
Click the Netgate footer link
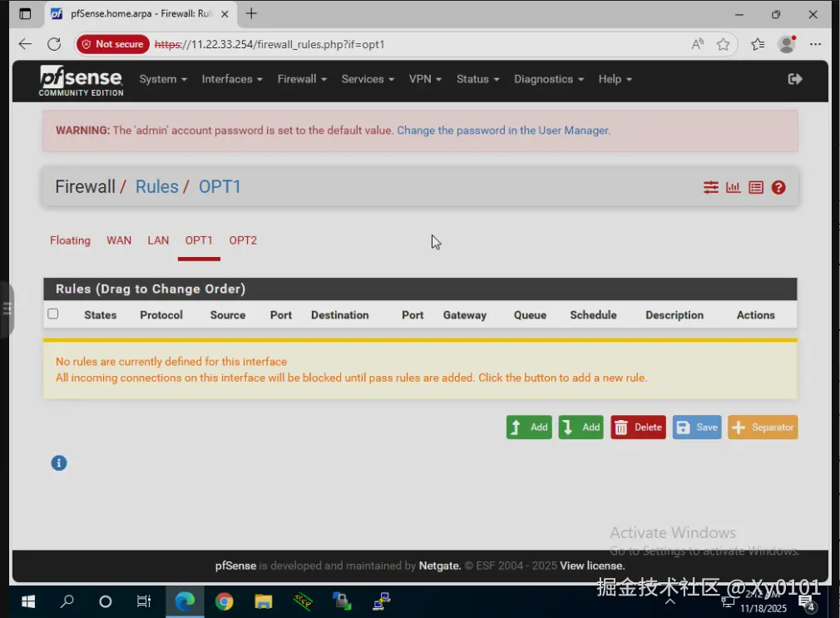[x=439, y=566]
